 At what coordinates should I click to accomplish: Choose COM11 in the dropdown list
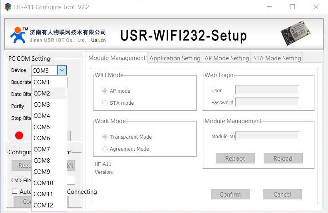point(49,194)
